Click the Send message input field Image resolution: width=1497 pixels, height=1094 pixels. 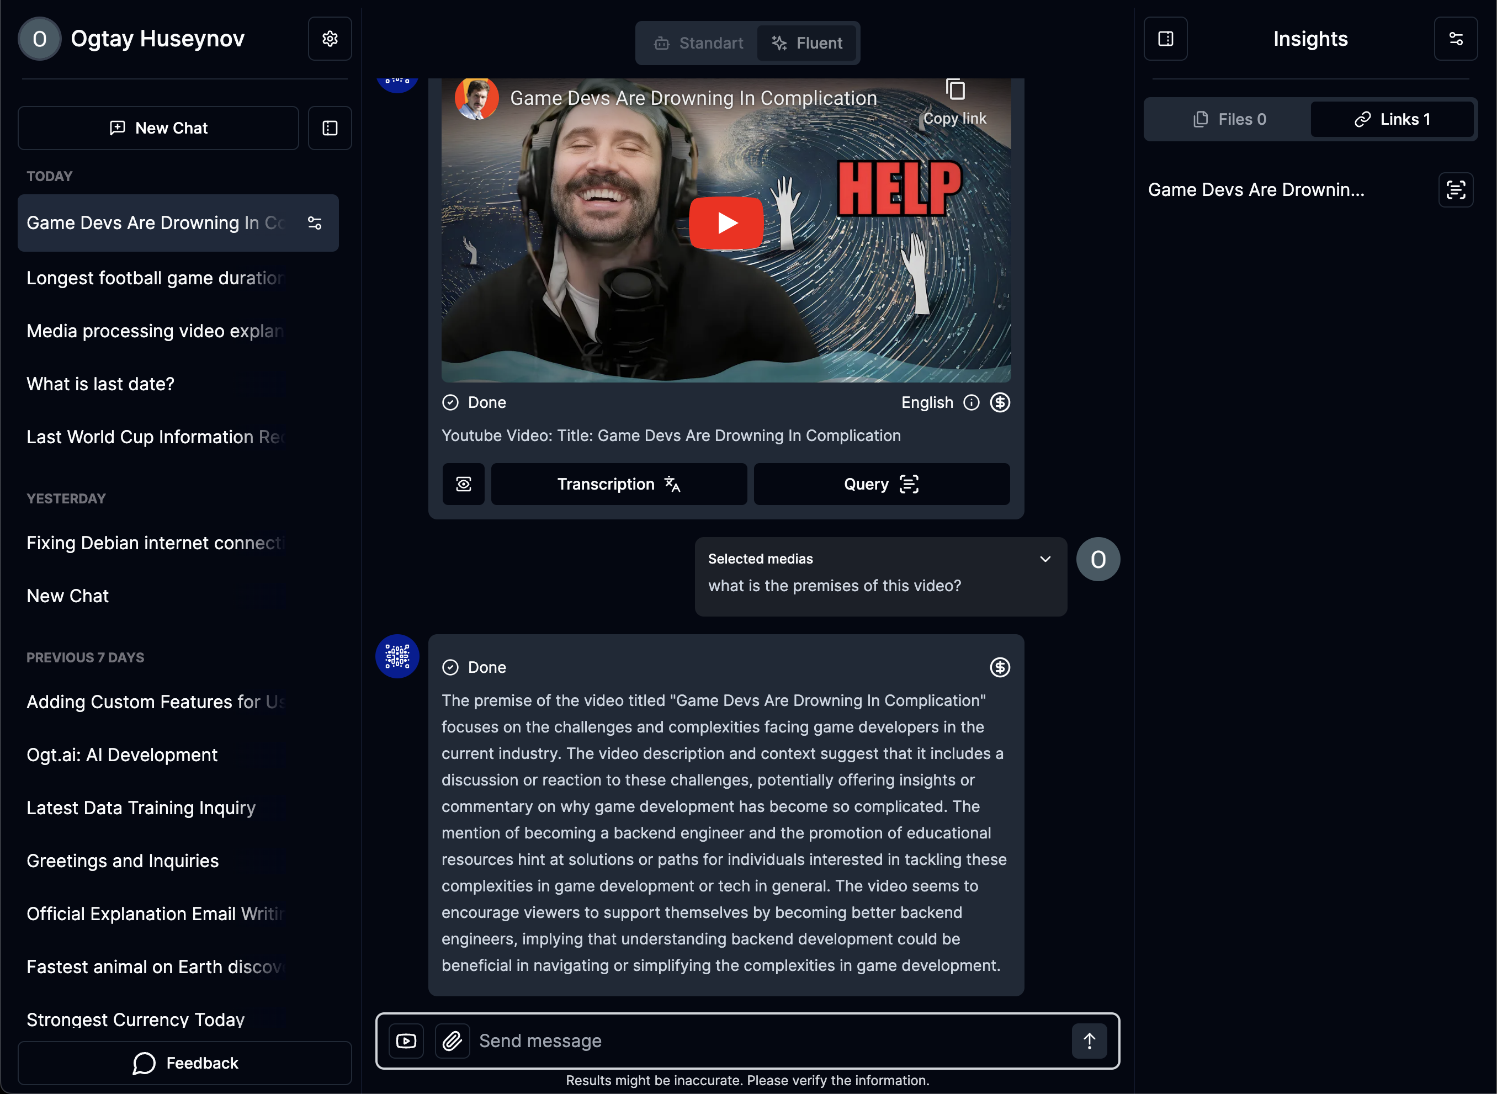coord(768,1041)
